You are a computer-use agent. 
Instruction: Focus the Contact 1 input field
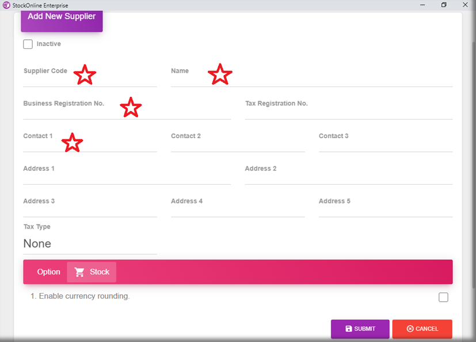(x=89, y=145)
